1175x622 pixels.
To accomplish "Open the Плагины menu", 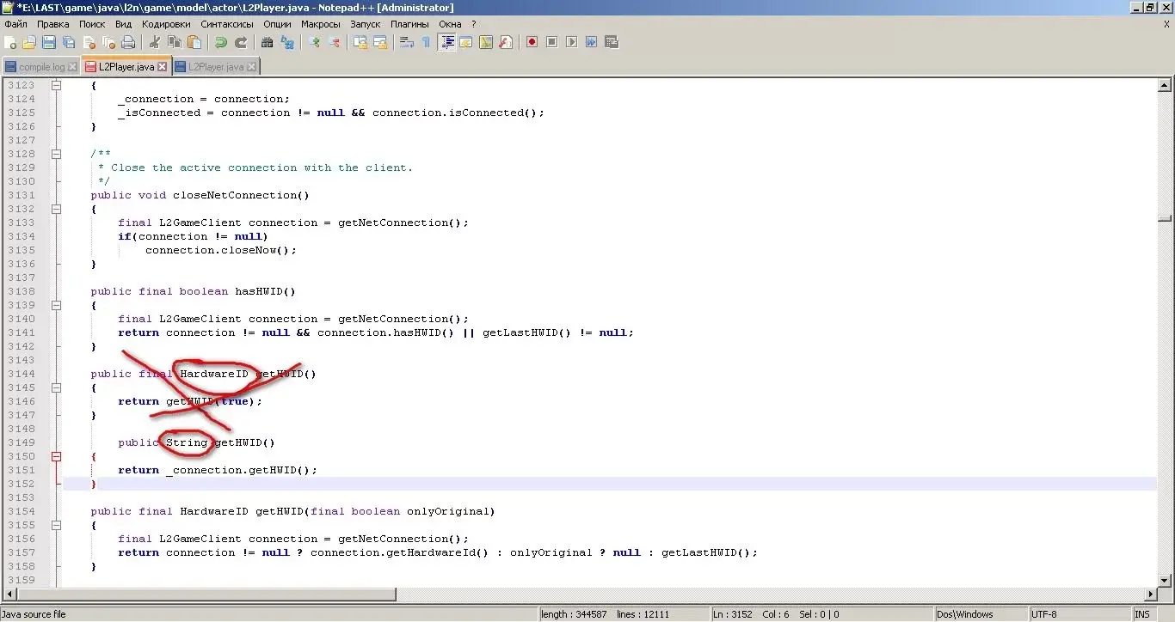I will click(x=409, y=24).
